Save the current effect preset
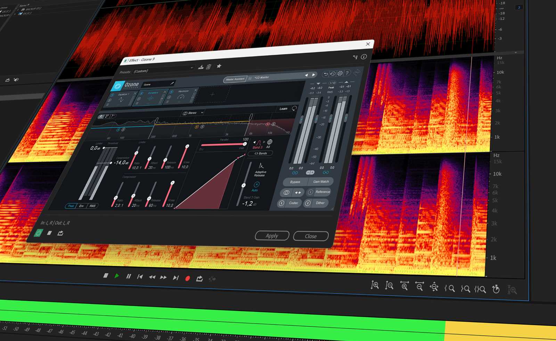556x341 pixels. click(x=201, y=67)
